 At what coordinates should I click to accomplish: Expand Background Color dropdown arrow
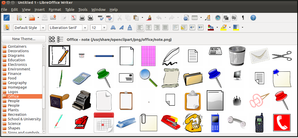pyautogui.click(x=242, y=27)
